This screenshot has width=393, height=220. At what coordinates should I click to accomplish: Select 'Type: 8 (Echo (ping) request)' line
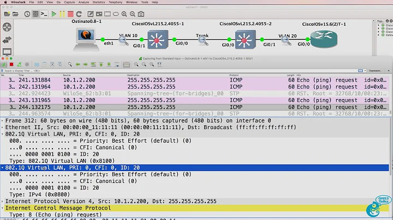pyautogui.click(x=55, y=215)
